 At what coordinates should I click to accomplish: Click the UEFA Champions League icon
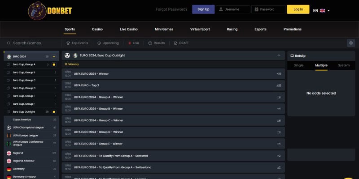pyautogui.click(x=9, y=128)
